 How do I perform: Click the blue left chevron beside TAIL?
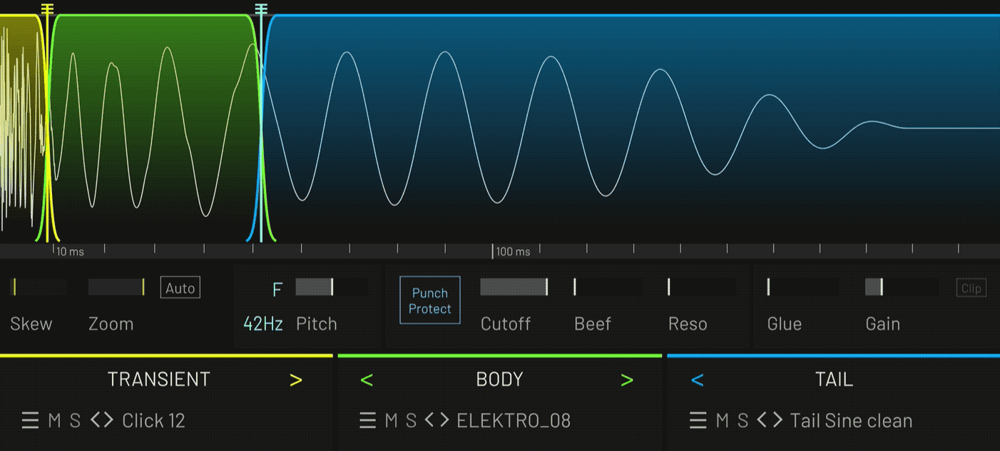click(x=698, y=380)
